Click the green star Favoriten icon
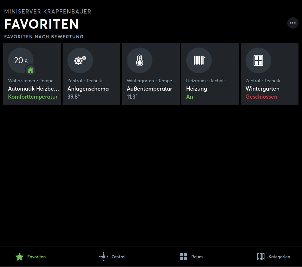The height and width of the screenshot is (267, 302). coord(20,257)
